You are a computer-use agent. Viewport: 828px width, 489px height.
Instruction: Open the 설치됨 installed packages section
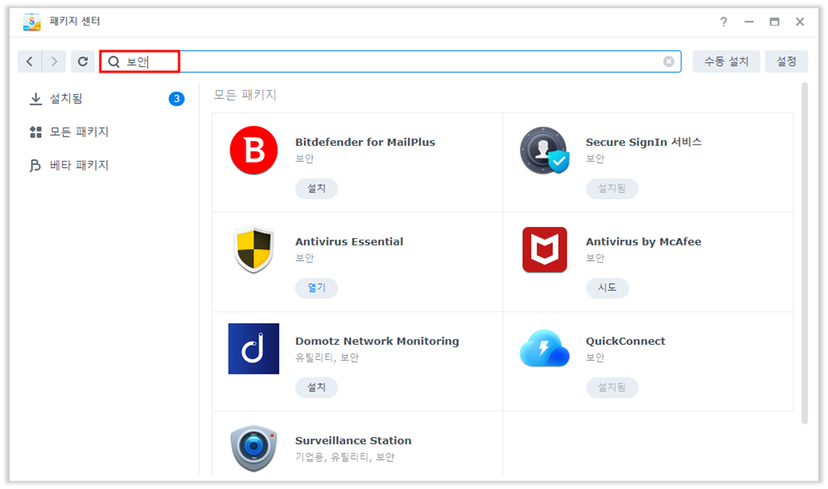(x=107, y=99)
